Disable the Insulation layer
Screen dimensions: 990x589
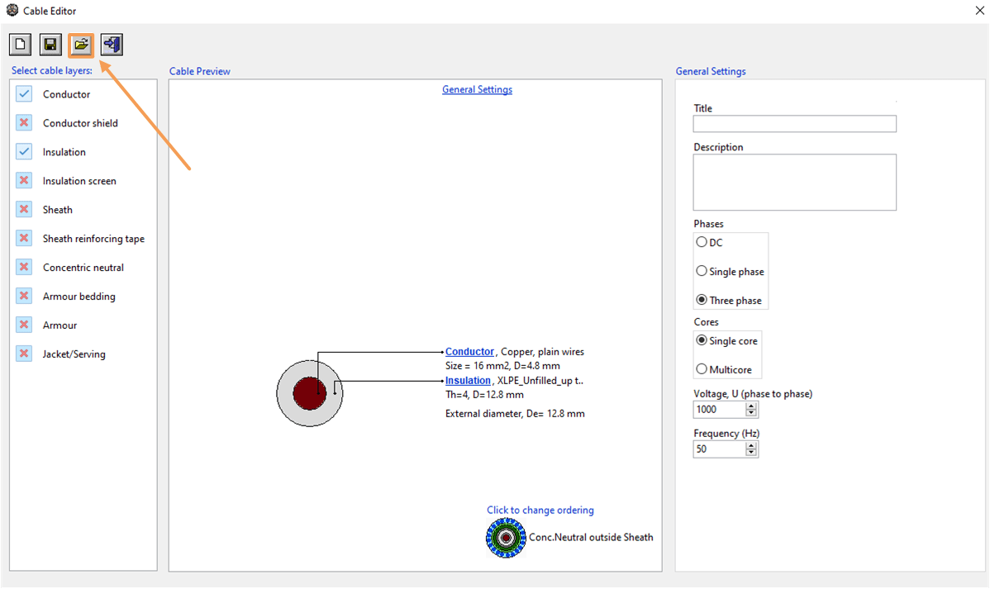point(23,151)
